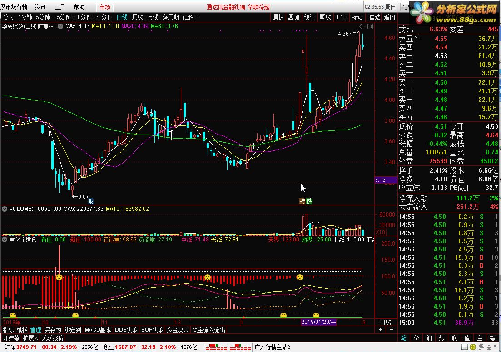
Task: Zoom in chart with the plus button
Action: [x=381, y=330]
